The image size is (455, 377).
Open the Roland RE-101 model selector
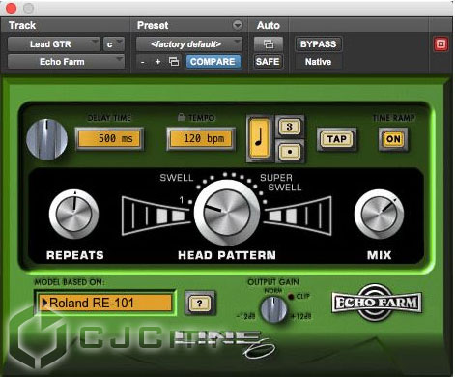(x=105, y=303)
